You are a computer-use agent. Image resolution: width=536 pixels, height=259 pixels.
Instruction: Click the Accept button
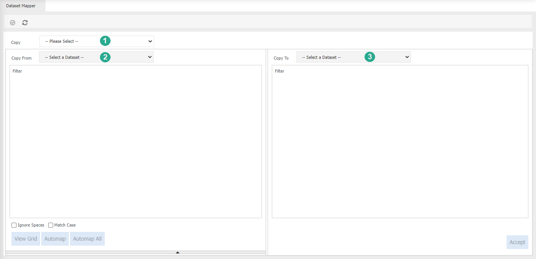coord(517,242)
